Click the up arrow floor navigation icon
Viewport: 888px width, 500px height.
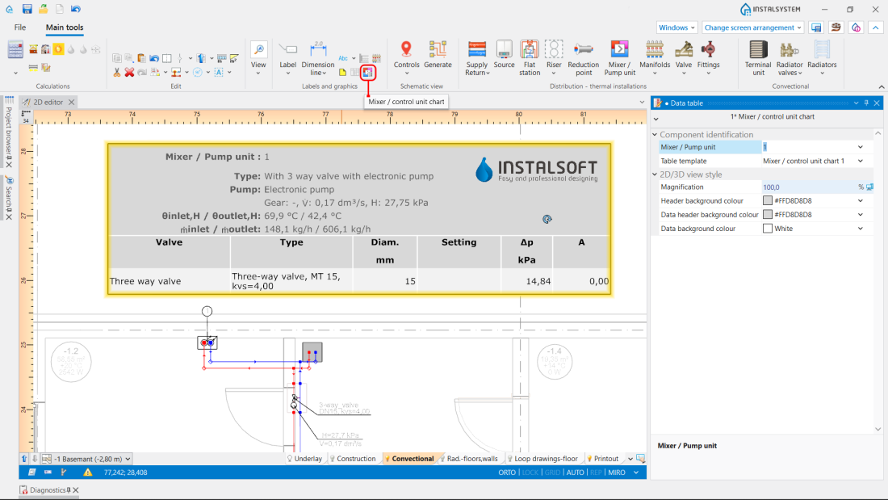23,459
